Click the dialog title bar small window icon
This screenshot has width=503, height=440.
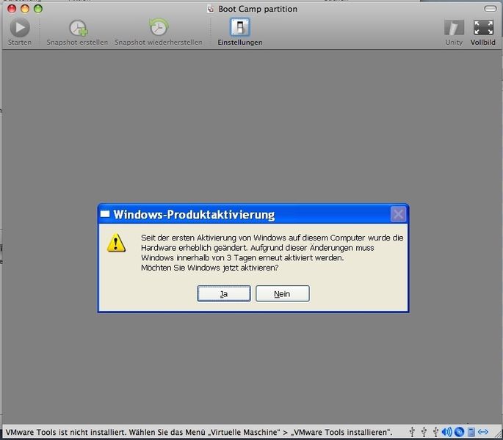pyautogui.click(x=105, y=214)
